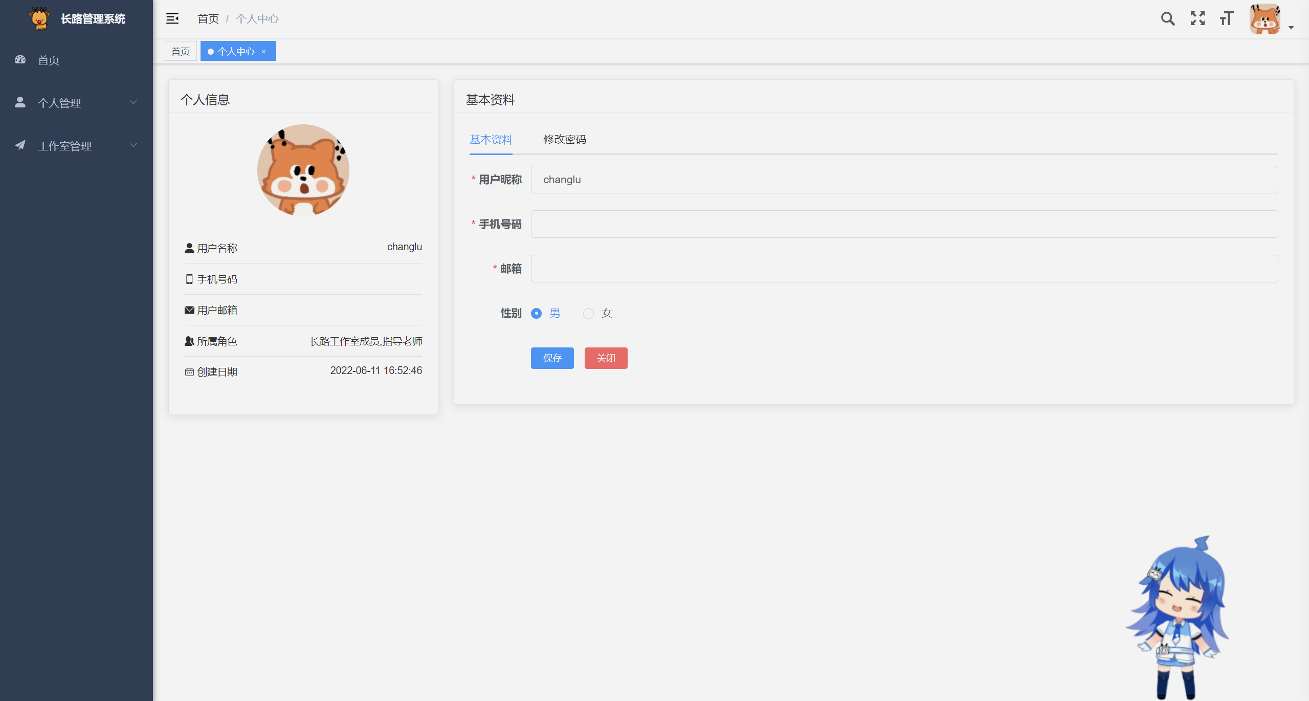
Task: Close the 个人中心 tag tab
Action: pos(263,52)
